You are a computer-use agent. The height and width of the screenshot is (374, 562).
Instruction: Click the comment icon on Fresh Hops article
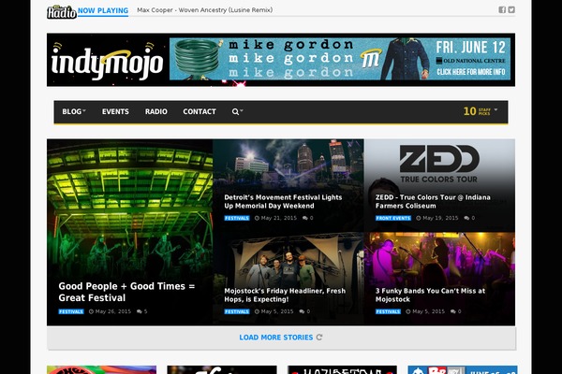pyautogui.click(x=302, y=311)
